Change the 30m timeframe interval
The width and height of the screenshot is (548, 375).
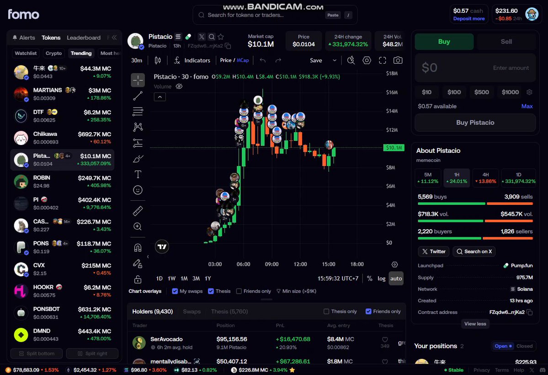coord(137,60)
